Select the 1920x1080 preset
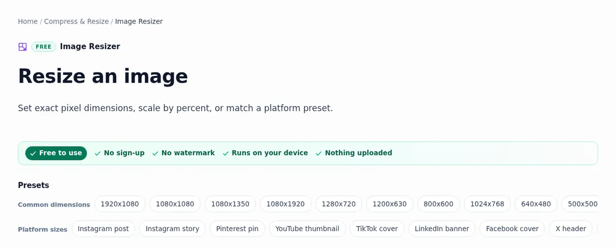 click(120, 204)
